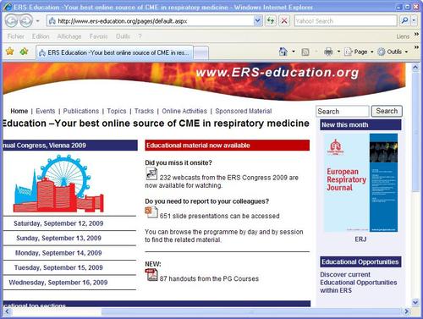Open Monday, September 14, 2009 programme

[x=58, y=253]
